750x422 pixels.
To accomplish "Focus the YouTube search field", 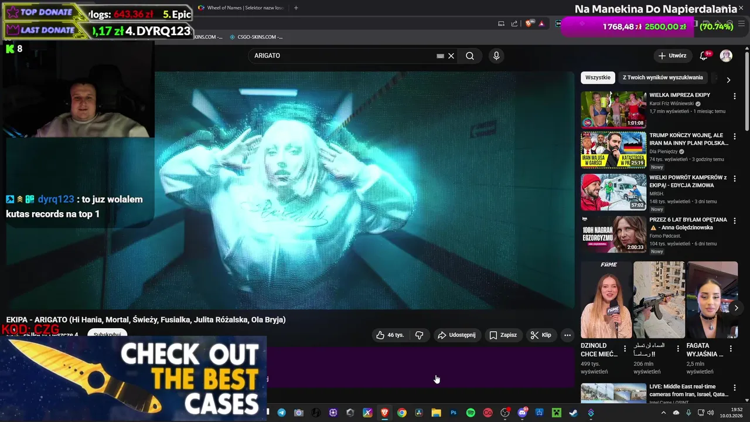I will (343, 56).
